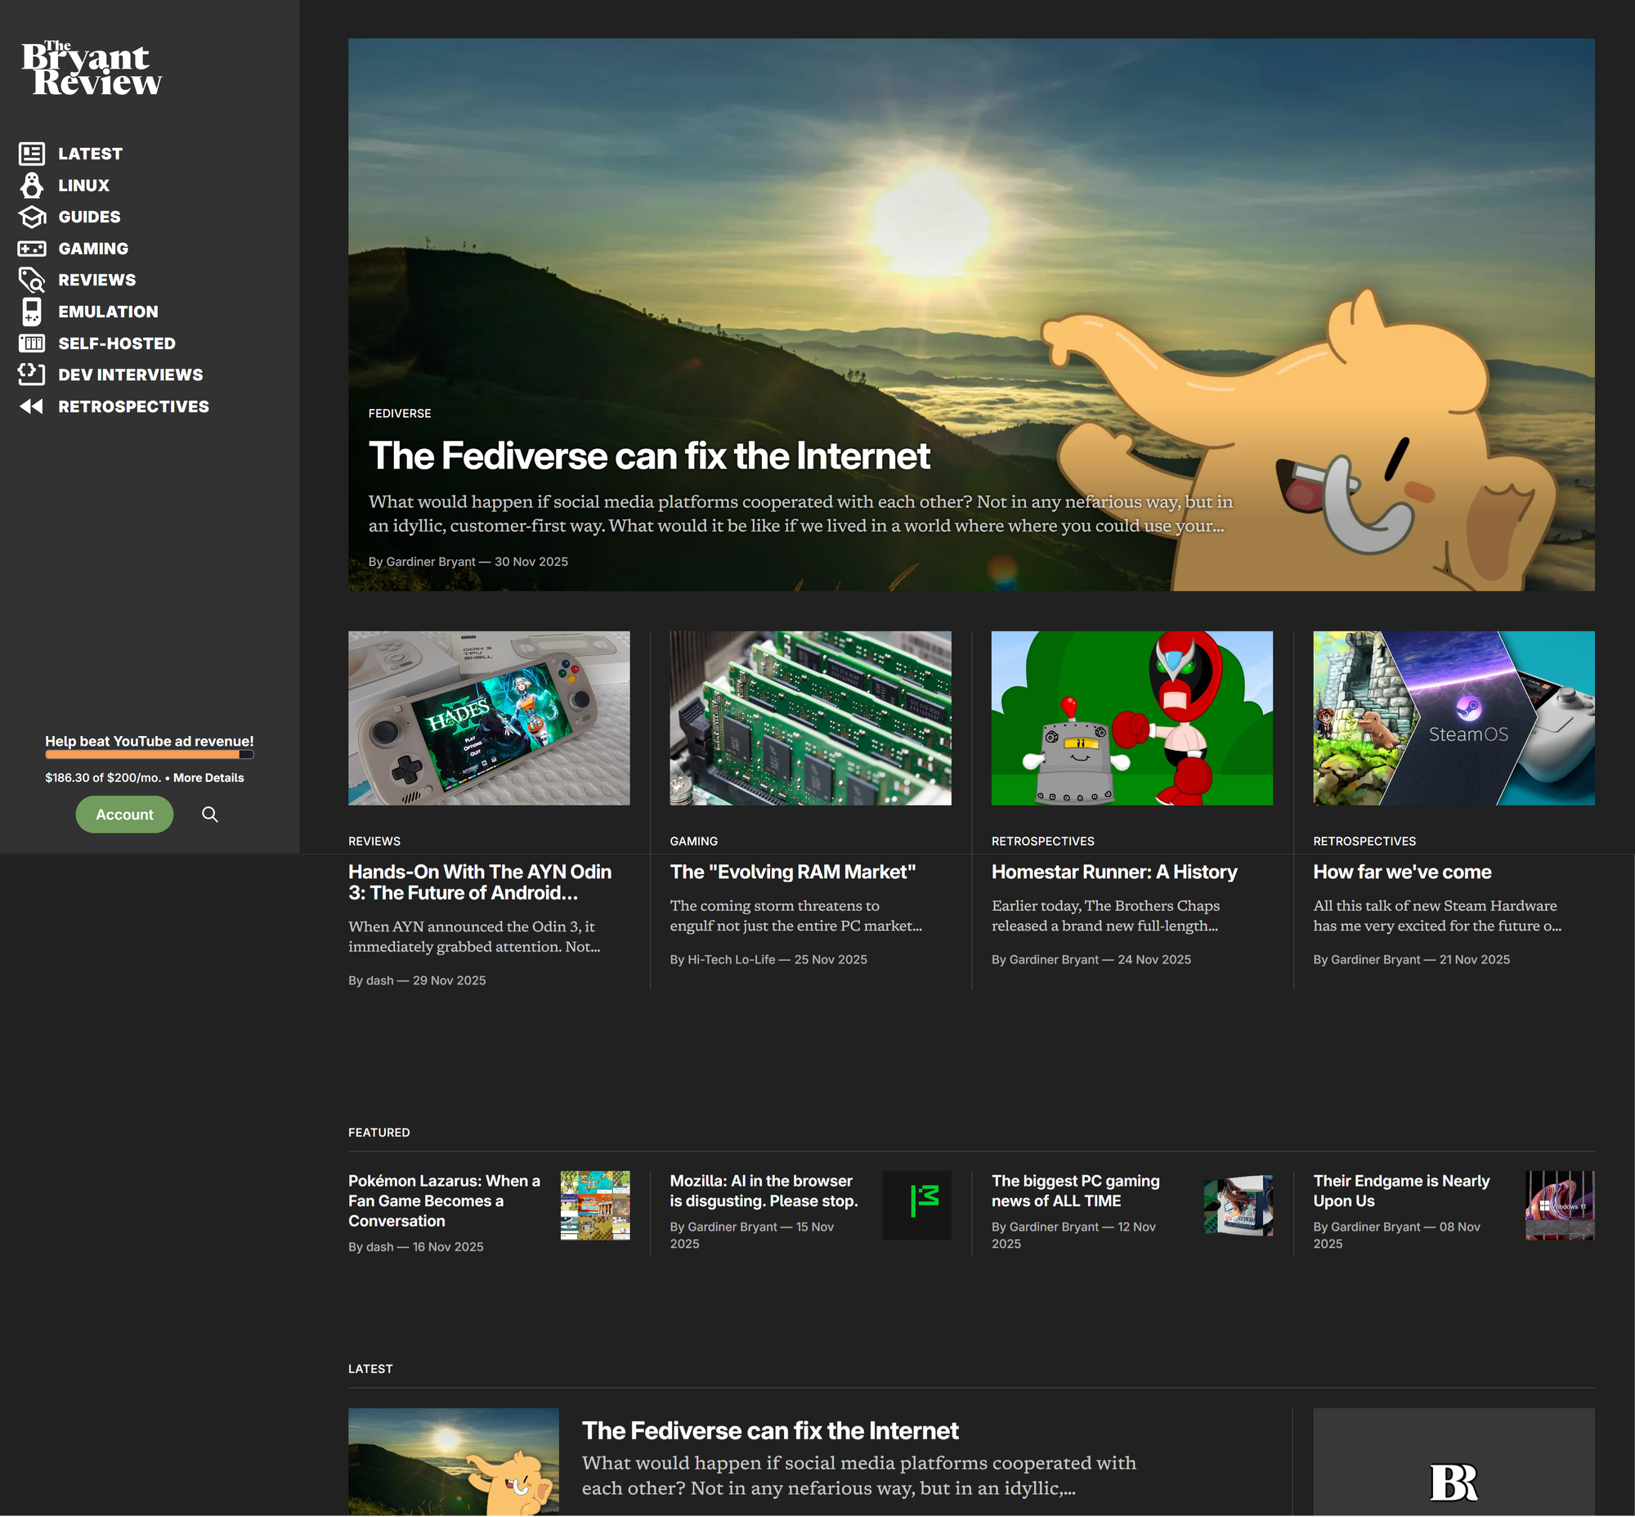Viewport: 1635px width, 1517px height.
Task: Open the Homestar Runner: A History post
Action: pos(1113,872)
